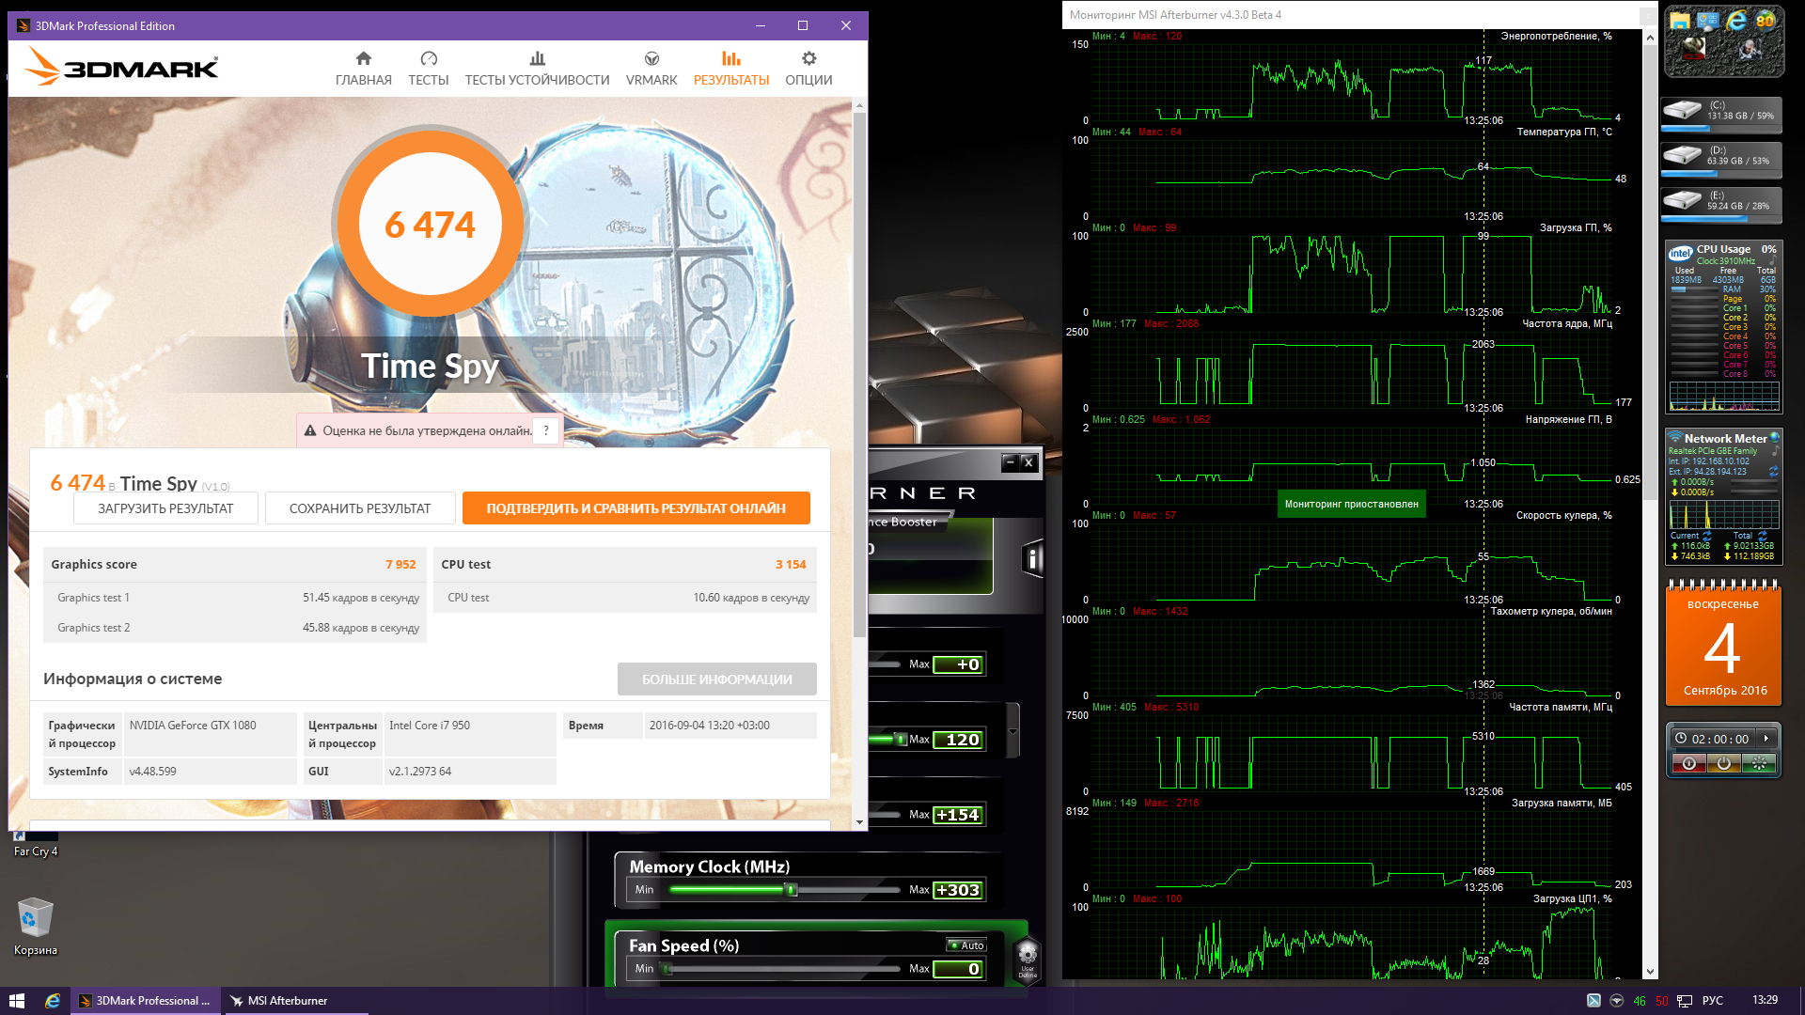1805x1015 pixels.
Task: Expand the power limit dropdown arrow
Action: click(1012, 732)
